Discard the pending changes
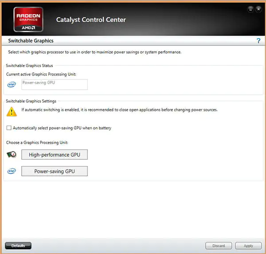 [219, 246]
